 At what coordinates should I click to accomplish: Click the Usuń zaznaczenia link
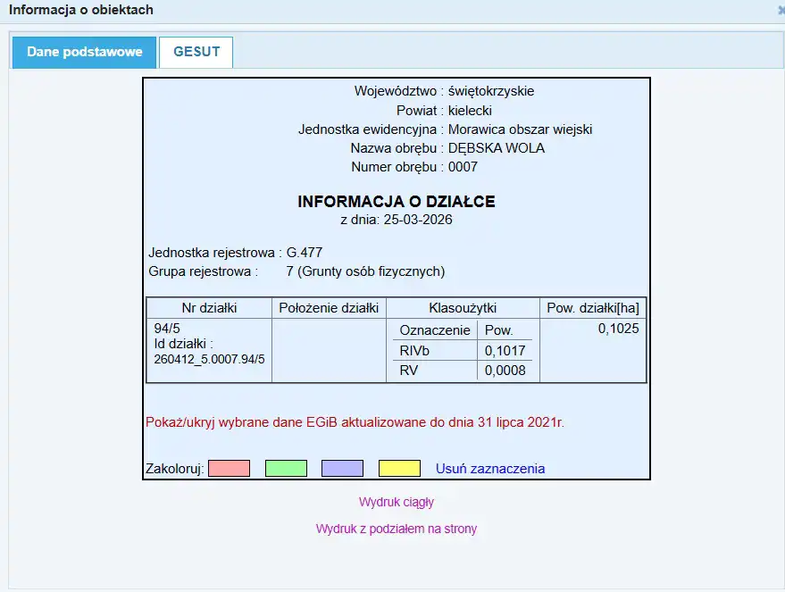click(x=489, y=469)
